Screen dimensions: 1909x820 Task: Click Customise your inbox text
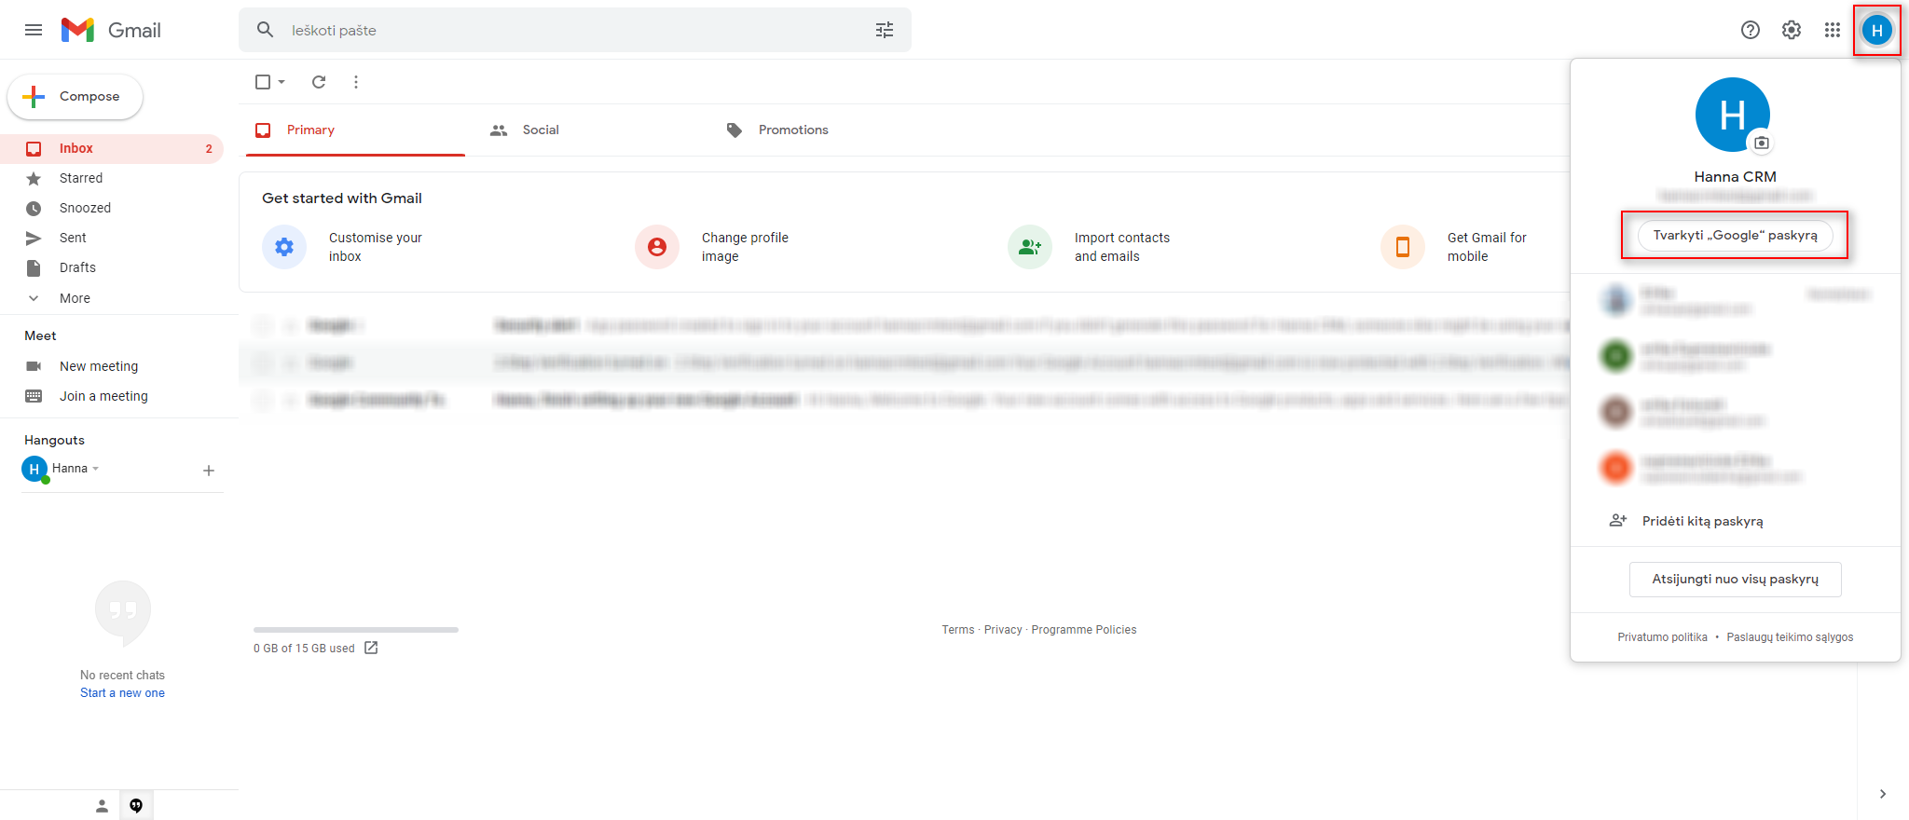click(x=376, y=247)
